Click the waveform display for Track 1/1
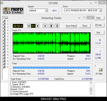 (52, 43)
